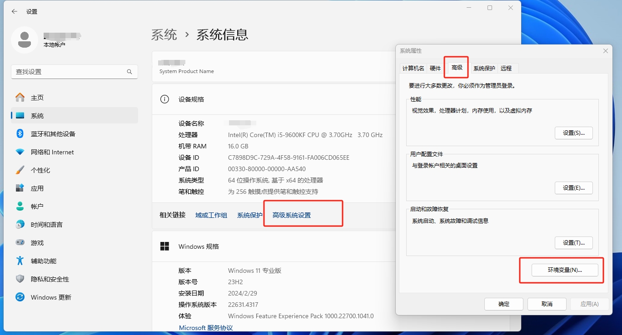Screen dimensions: 622x335
Task: Click Windows Feature Experience Pack text
Action: click(x=301, y=316)
